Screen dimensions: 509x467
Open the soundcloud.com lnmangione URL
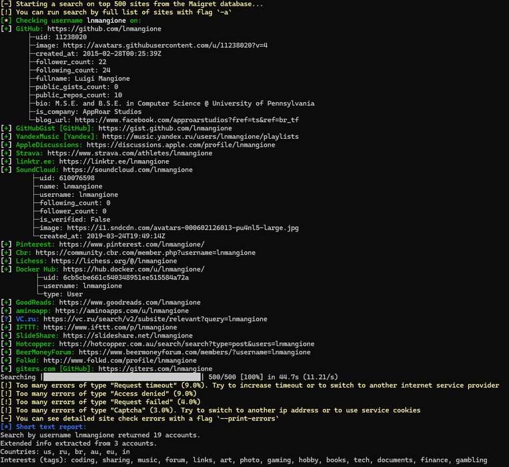coord(127,170)
